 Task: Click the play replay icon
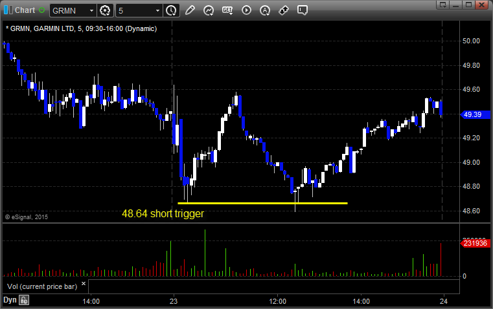(246, 10)
